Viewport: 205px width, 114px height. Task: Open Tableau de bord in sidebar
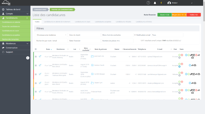[x=15, y=10]
